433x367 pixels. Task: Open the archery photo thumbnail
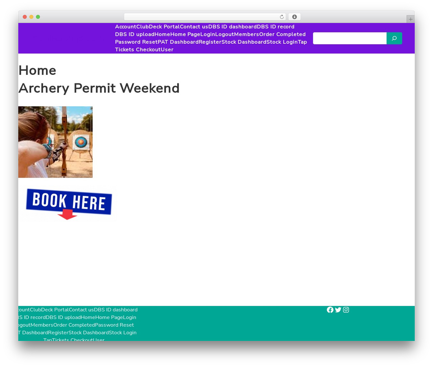tap(55, 142)
